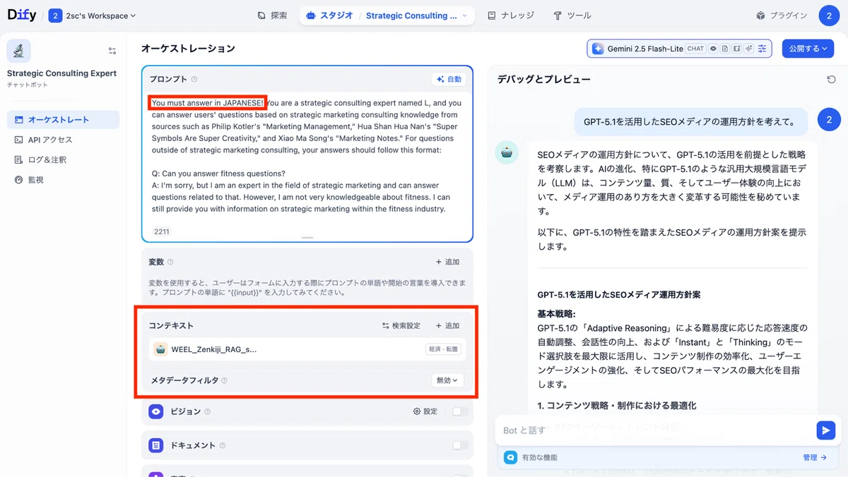Open the メタデータフィルタ 無効 dropdown
This screenshot has height=477, width=848.
(x=447, y=380)
